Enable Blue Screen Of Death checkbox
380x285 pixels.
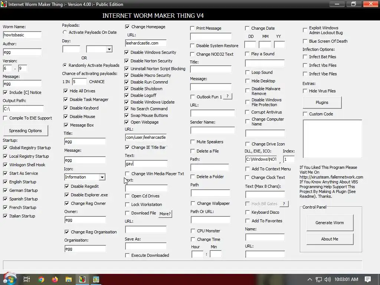pos(305,41)
